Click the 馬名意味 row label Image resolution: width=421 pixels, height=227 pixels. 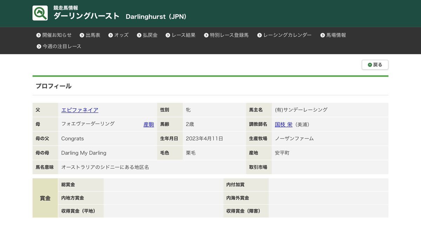pos(45,167)
